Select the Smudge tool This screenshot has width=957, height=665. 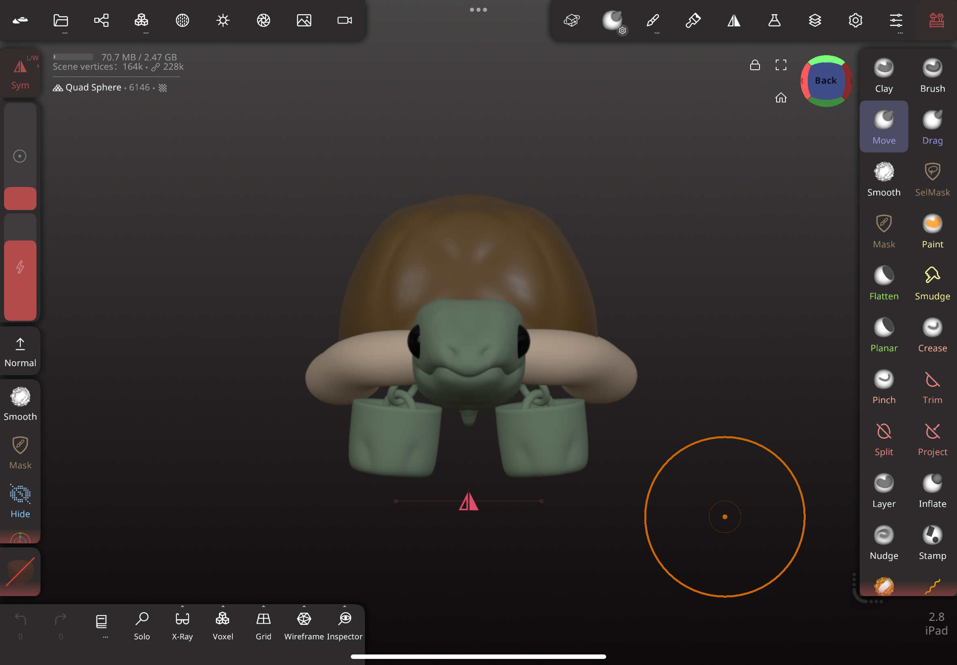932,283
